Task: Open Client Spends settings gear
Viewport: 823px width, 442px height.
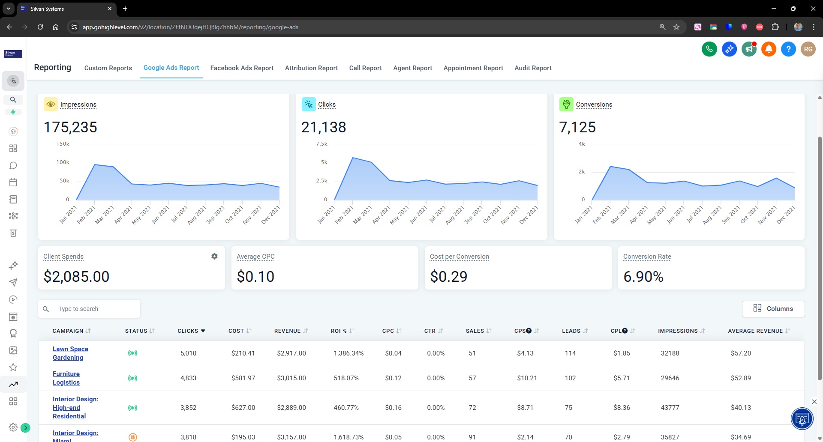Action: tap(214, 256)
